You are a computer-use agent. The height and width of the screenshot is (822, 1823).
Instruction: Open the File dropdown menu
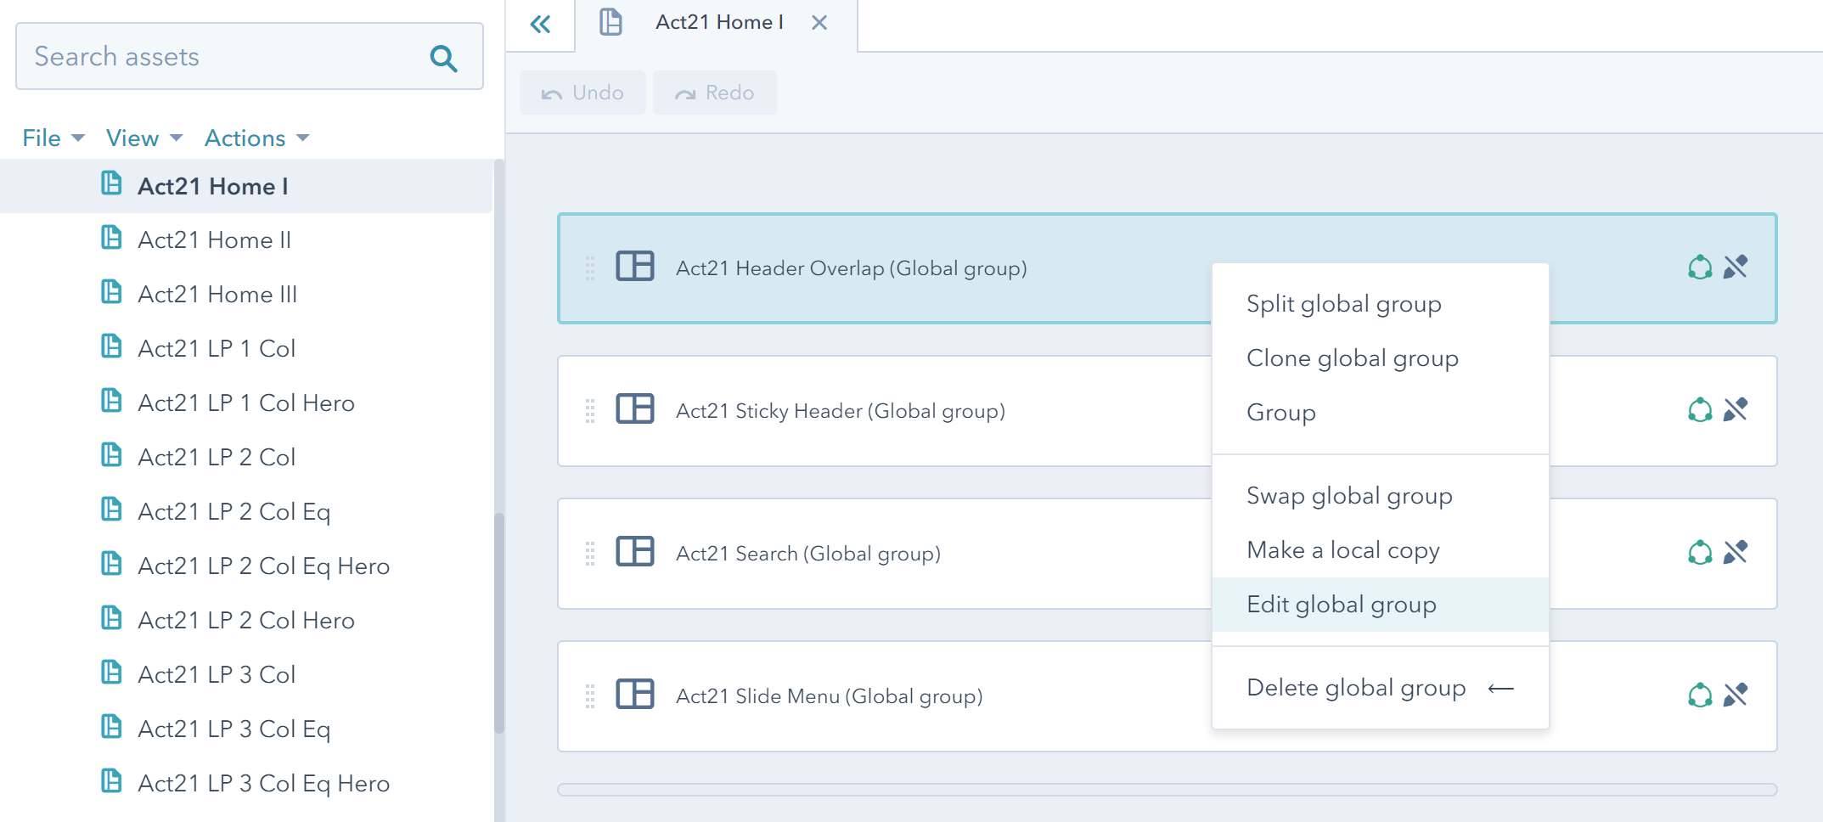pyautogui.click(x=53, y=138)
